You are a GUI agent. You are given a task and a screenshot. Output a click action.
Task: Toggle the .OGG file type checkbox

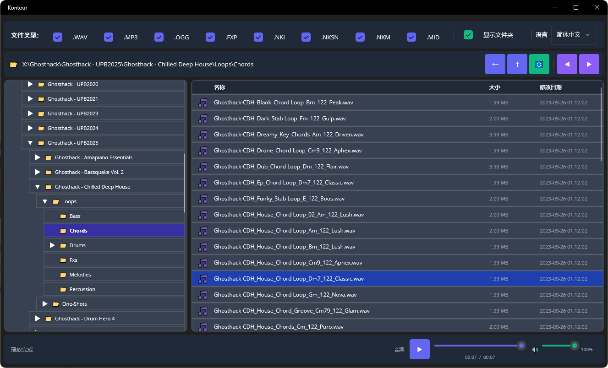[159, 37]
